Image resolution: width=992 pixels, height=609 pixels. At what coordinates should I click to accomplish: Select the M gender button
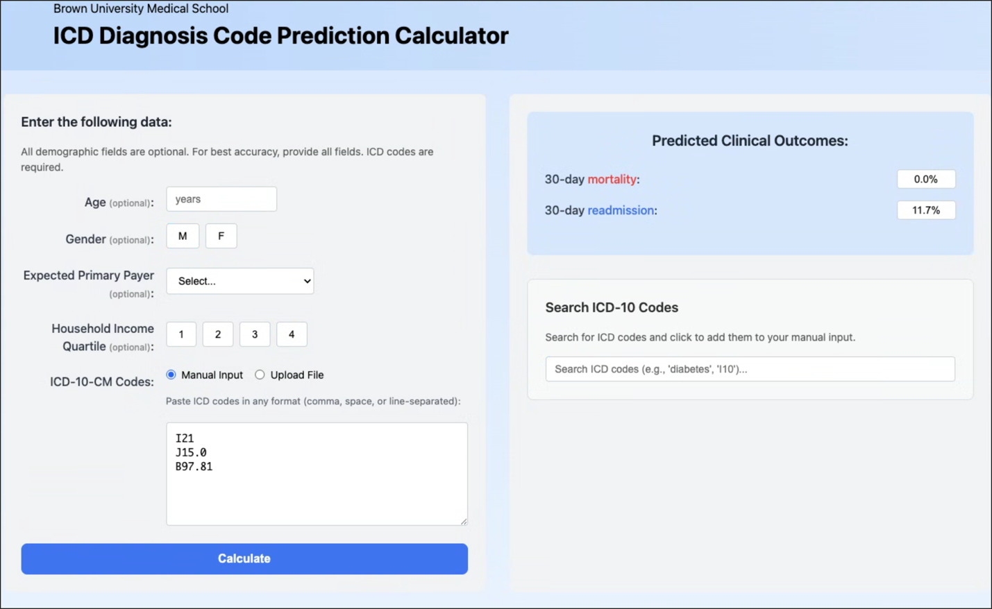182,235
